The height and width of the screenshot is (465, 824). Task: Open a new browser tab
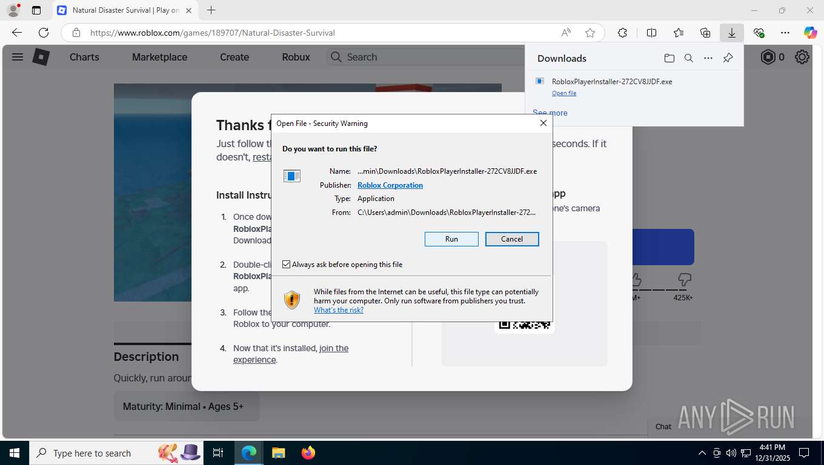pos(211,10)
